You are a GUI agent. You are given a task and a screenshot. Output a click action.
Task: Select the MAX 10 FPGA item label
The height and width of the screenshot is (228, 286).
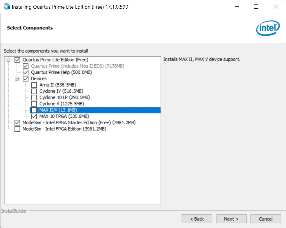pos(64,116)
